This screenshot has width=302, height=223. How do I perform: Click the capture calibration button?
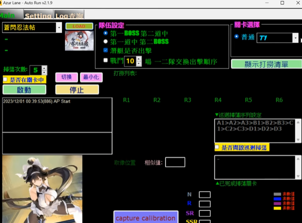[x=146, y=217]
